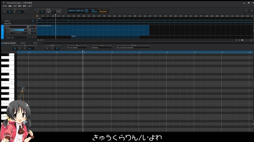The width and height of the screenshot is (254, 142).
Task: Mute the Main track
Action: pyautogui.click(x=30, y=27)
